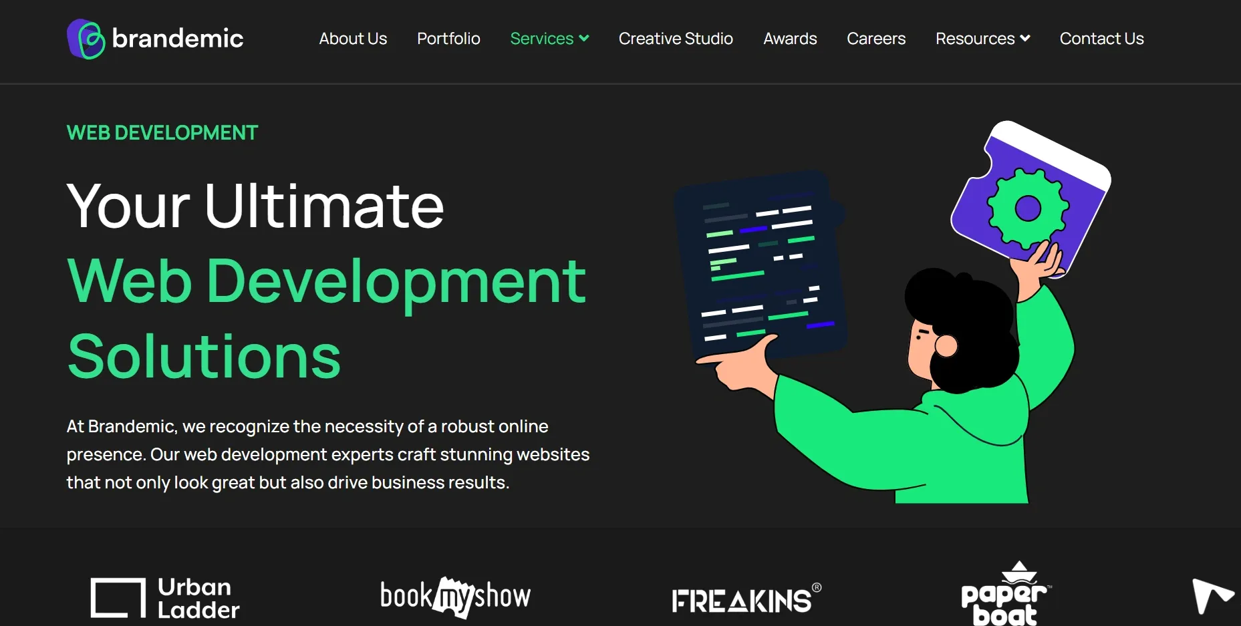The width and height of the screenshot is (1241, 626).
Task: Click the partially visible logo at right edge
Action: (1212, 596)
